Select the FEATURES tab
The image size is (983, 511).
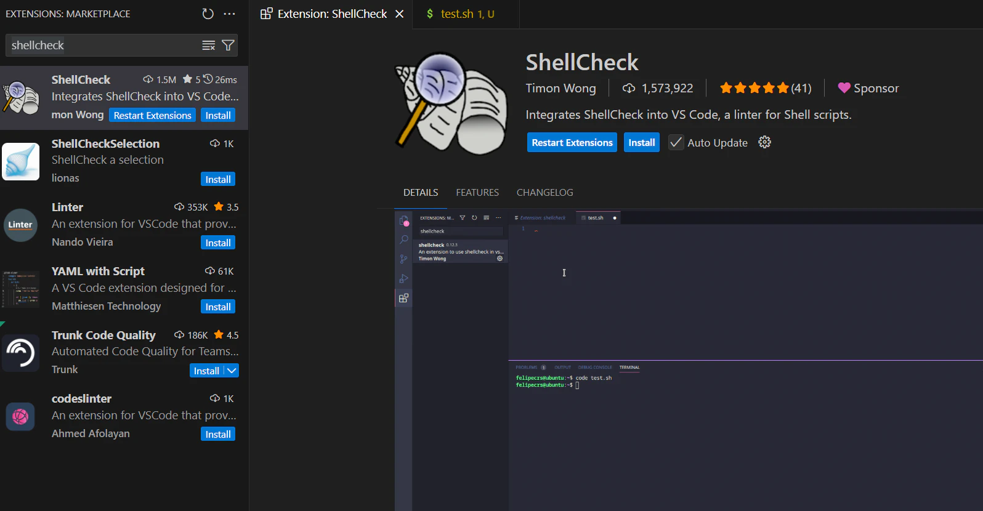[477, 193]
